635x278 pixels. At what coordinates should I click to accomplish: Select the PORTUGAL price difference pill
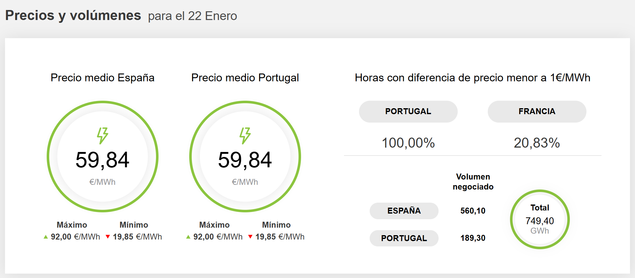coord(408,111)
